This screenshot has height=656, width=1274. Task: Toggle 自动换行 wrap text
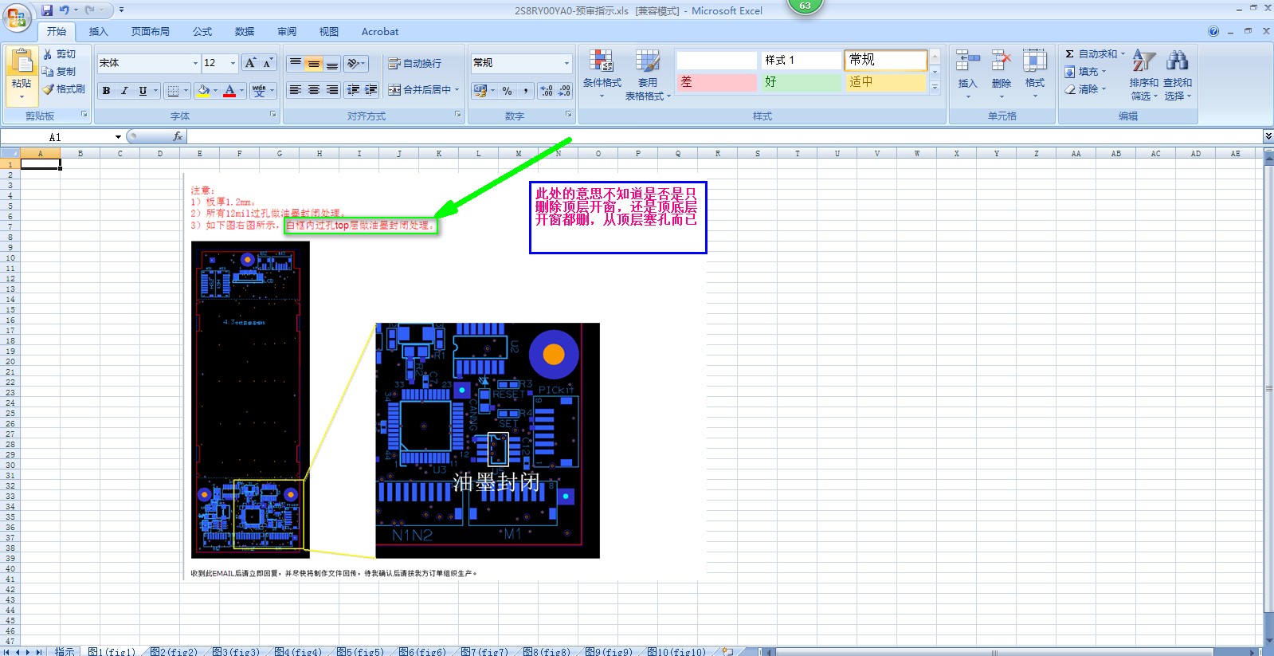pyautogui.click(x=414, y=63)
